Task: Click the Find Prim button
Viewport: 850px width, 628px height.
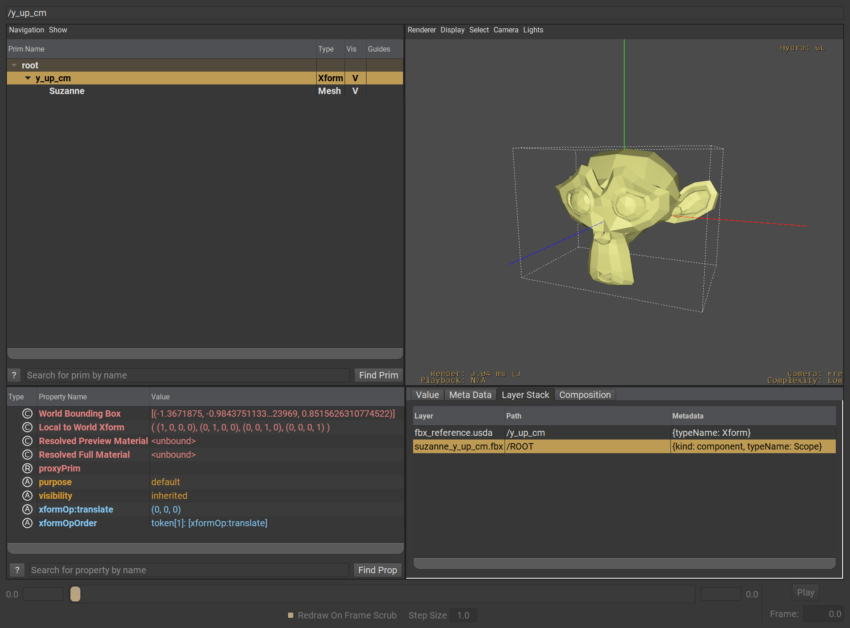Action: [x=378, y=375]
